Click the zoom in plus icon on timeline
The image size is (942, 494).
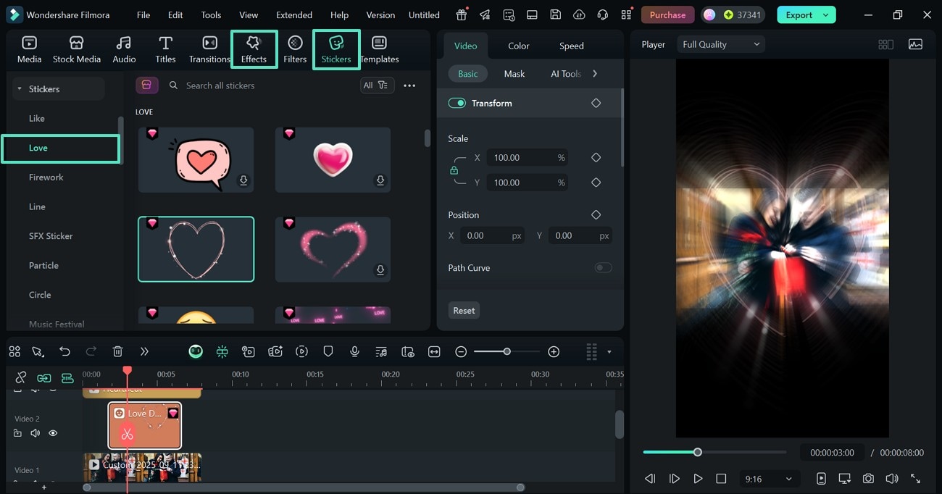pyautogui.click(x=554, y=351)
